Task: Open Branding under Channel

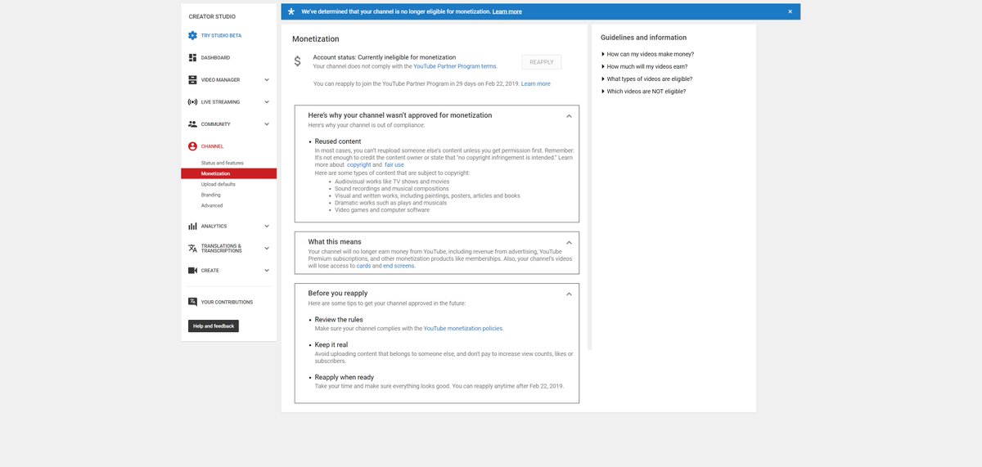Action: click(211, 195)
